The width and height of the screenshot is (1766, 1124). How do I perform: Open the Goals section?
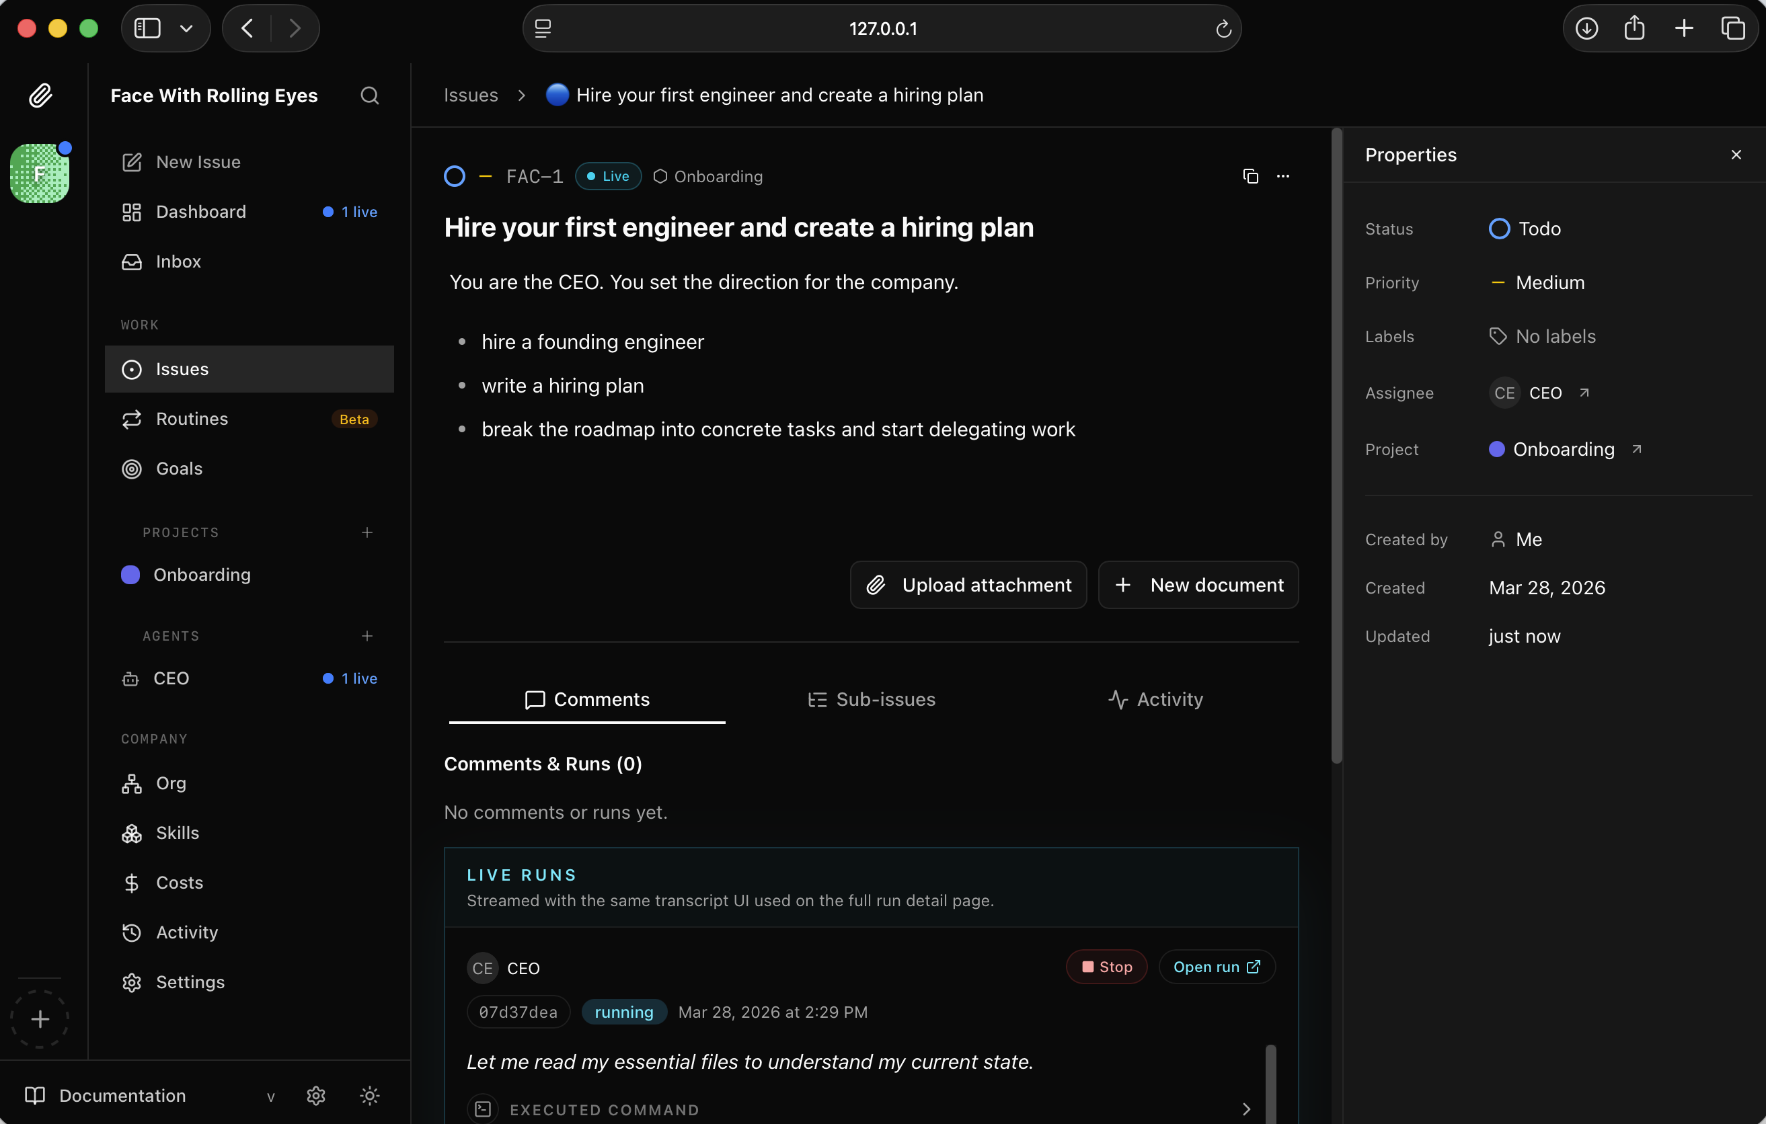coord(179,469)
